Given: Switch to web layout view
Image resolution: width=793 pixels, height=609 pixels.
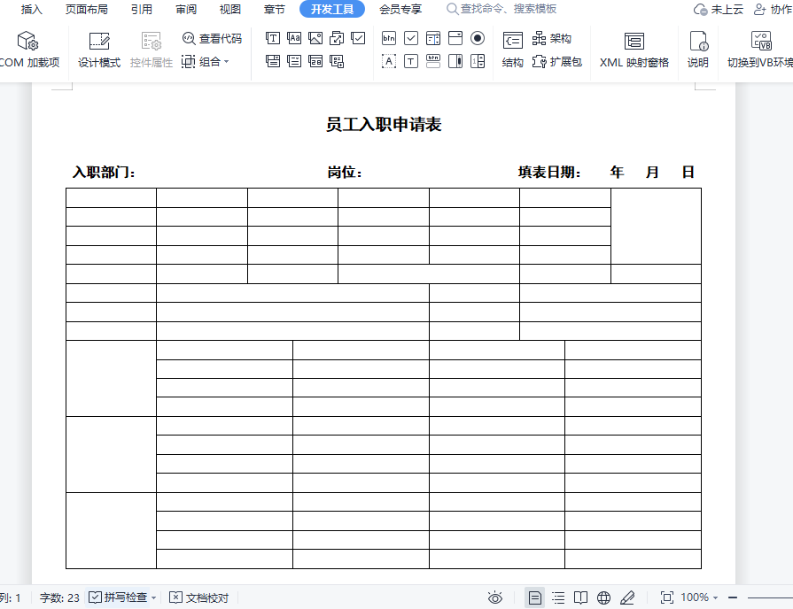Looking at the screenshot, I should [603, 597].
